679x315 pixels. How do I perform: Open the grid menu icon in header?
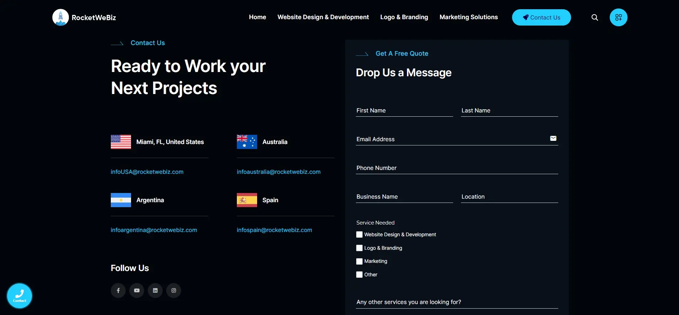pos(618,17)
